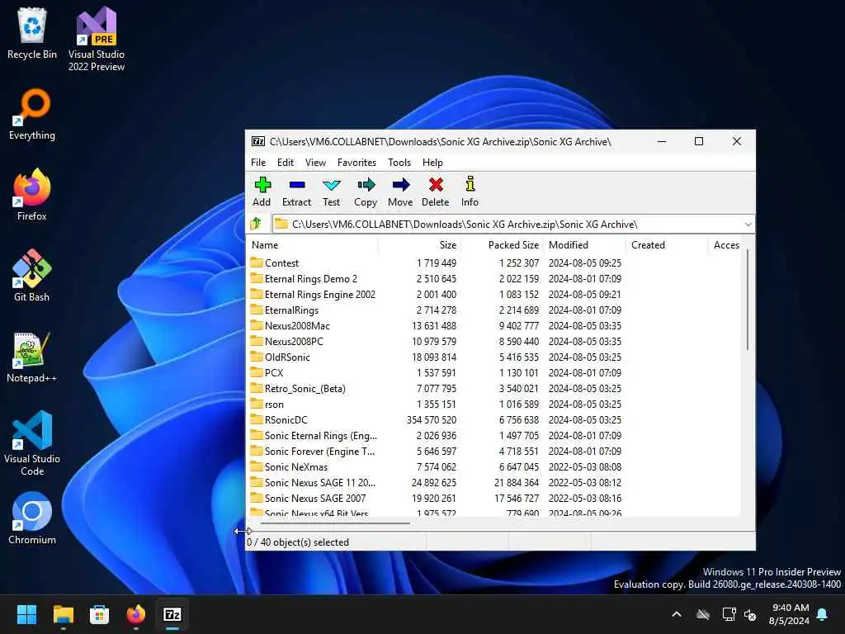The width and height of the screenshot is (845, 634).
Task: Select the Contest folder
Action: (x=274, y=263)
